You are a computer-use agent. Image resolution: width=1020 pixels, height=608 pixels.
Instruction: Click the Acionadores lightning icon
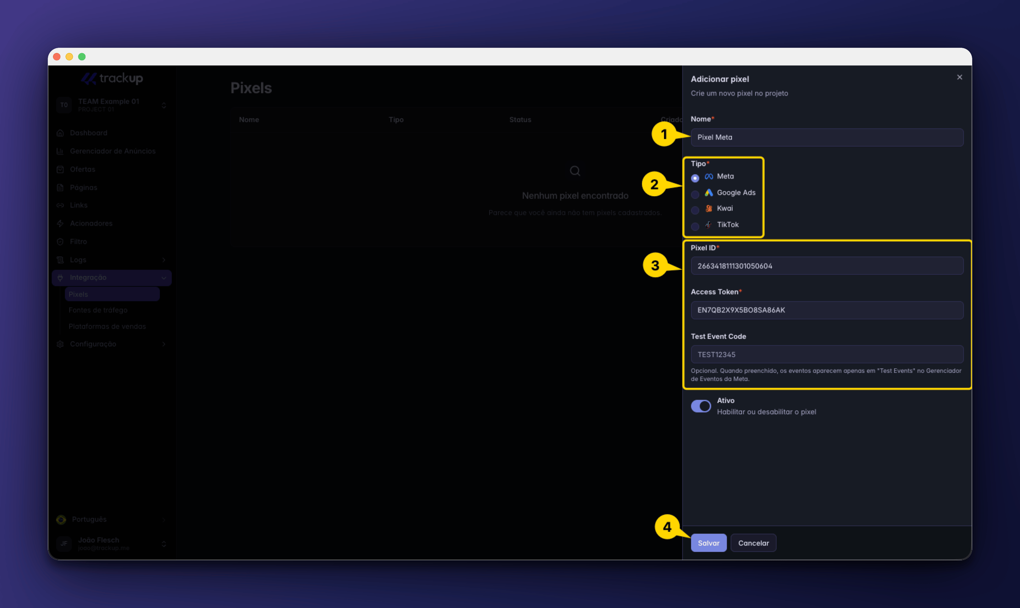click(60, 223)
